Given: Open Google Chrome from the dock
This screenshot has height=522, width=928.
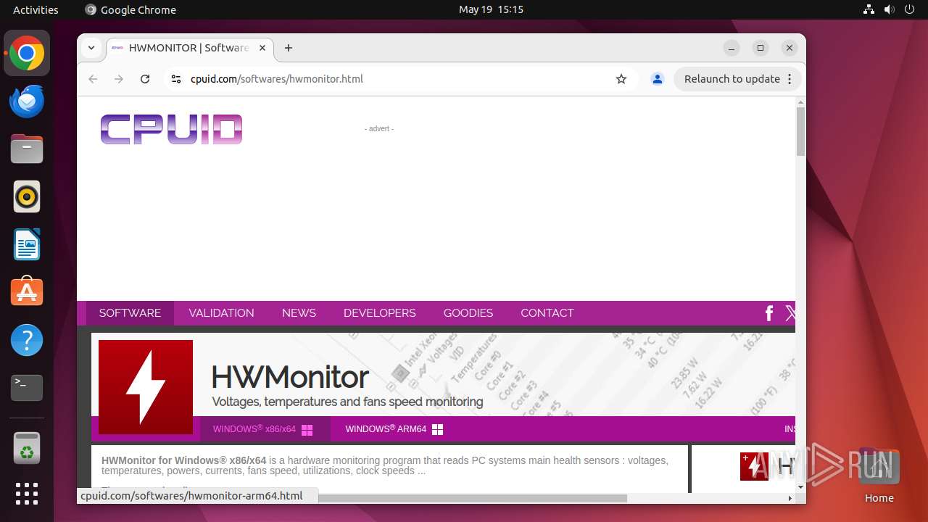Looking at the screenshot, I should (27, 54).
